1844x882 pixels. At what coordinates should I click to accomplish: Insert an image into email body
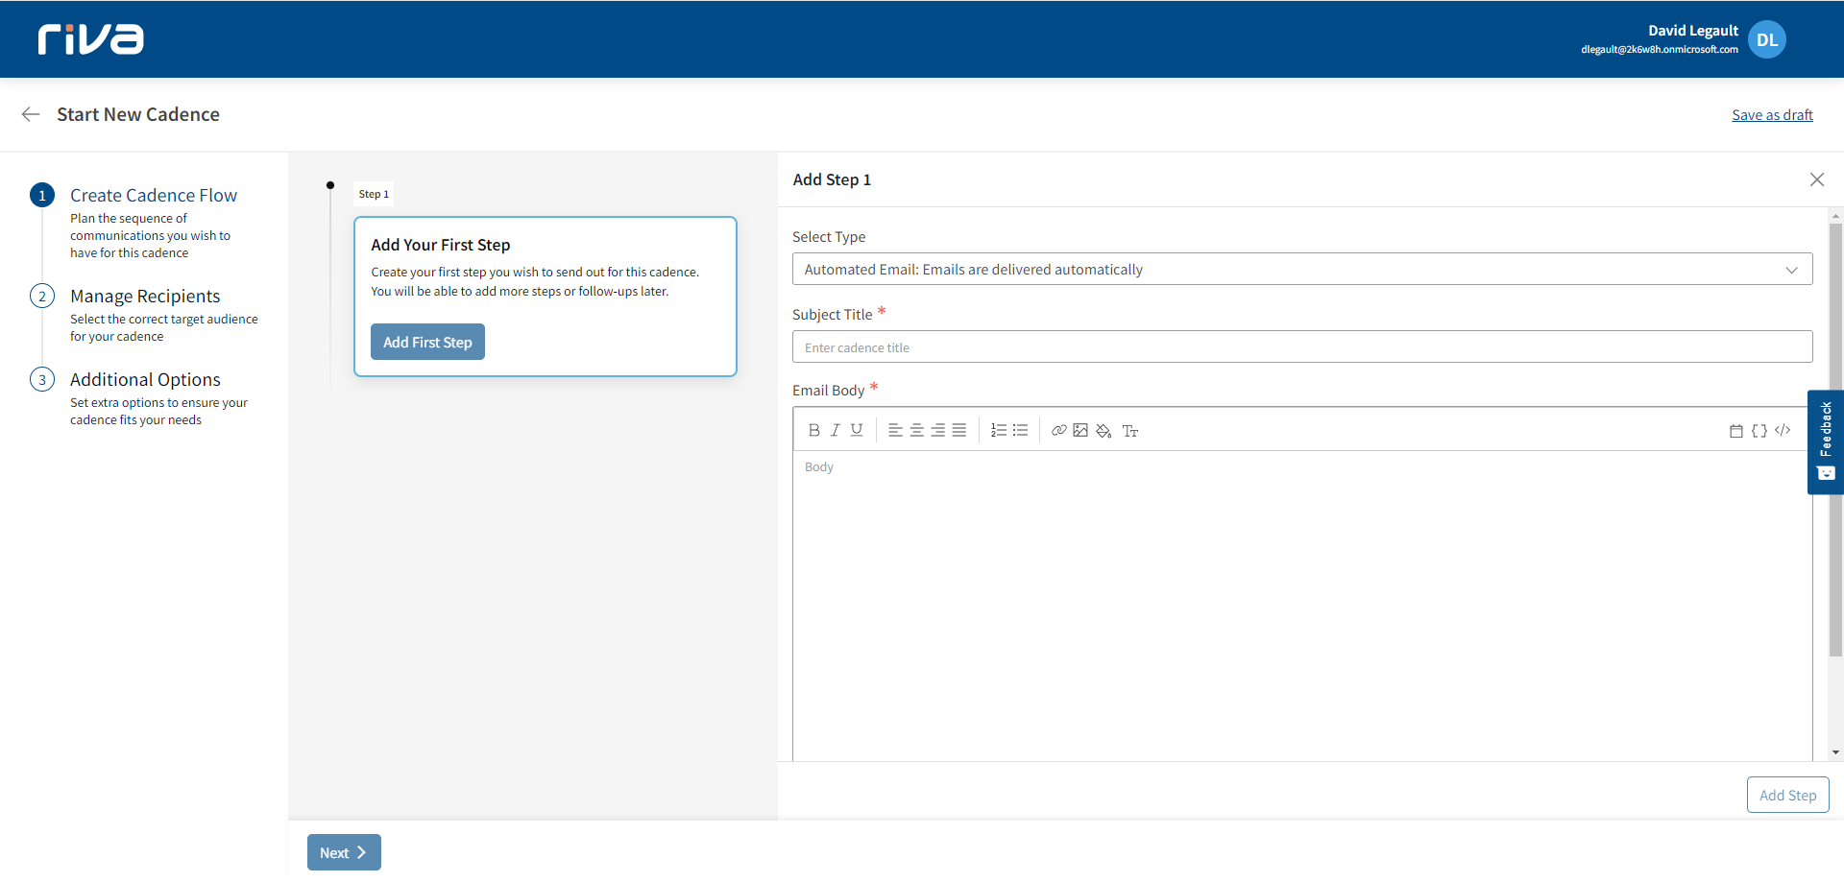pyautogui.click(x=1080, y=431)
